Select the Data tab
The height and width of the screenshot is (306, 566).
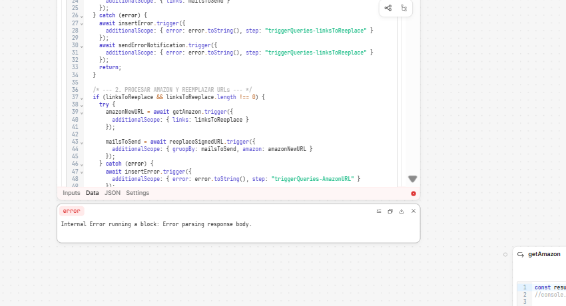click(x=92, y=193)
